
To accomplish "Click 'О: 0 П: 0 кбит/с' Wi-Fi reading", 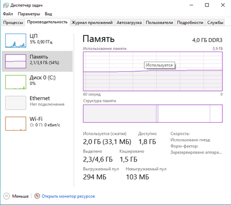I will [x=45, y=125].
